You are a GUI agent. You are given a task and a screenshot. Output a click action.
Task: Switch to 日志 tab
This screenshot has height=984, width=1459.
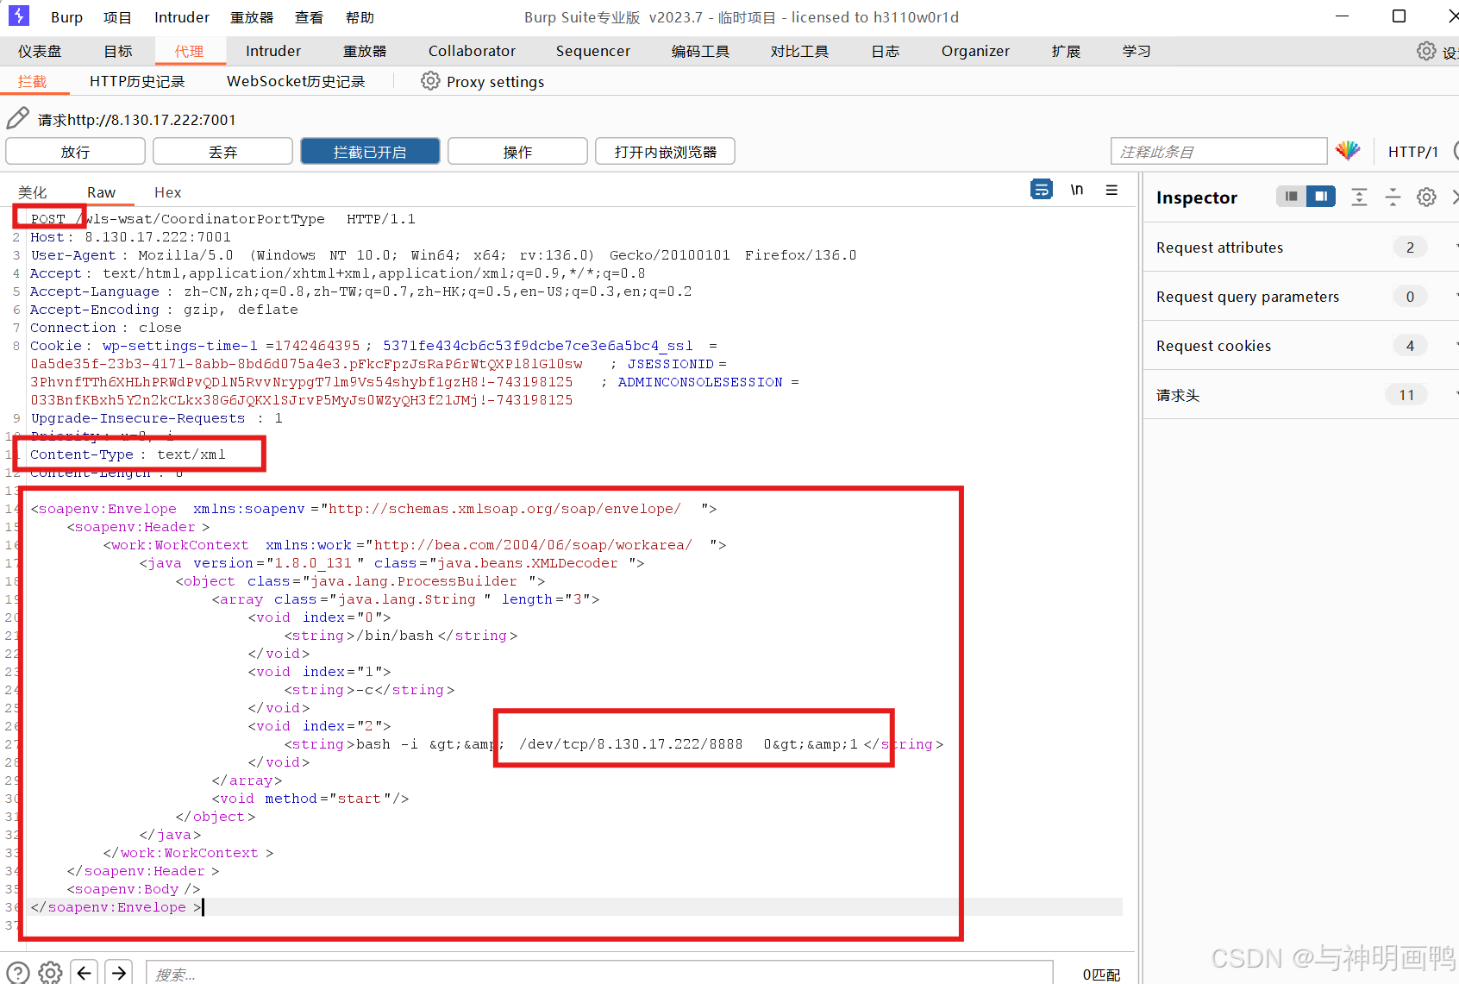[x=885, y=51]
